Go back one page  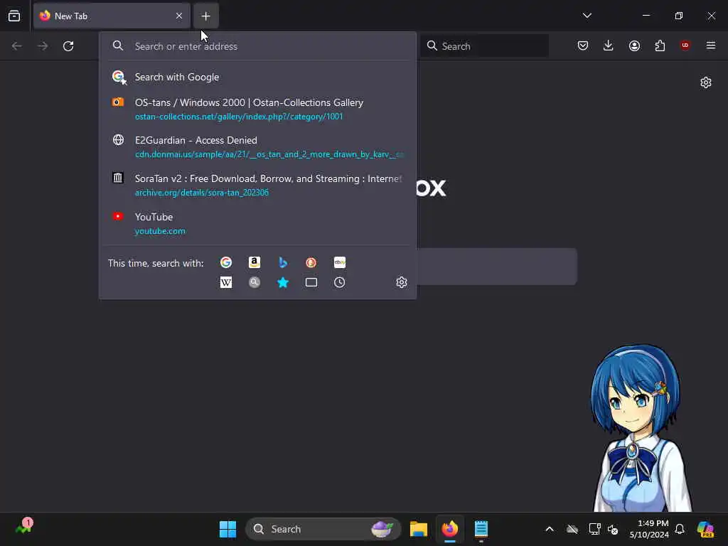tap(17, 46)
